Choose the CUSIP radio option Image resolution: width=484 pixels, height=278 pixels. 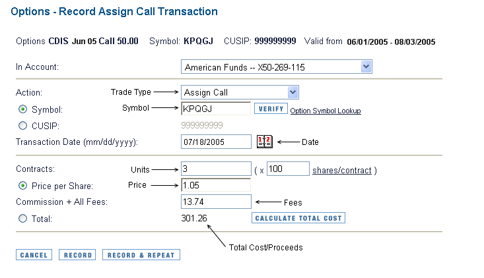(22, 126)
